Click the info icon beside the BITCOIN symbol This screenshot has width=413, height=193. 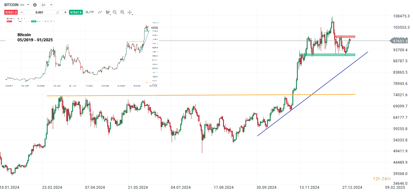(x=35, y=5)
